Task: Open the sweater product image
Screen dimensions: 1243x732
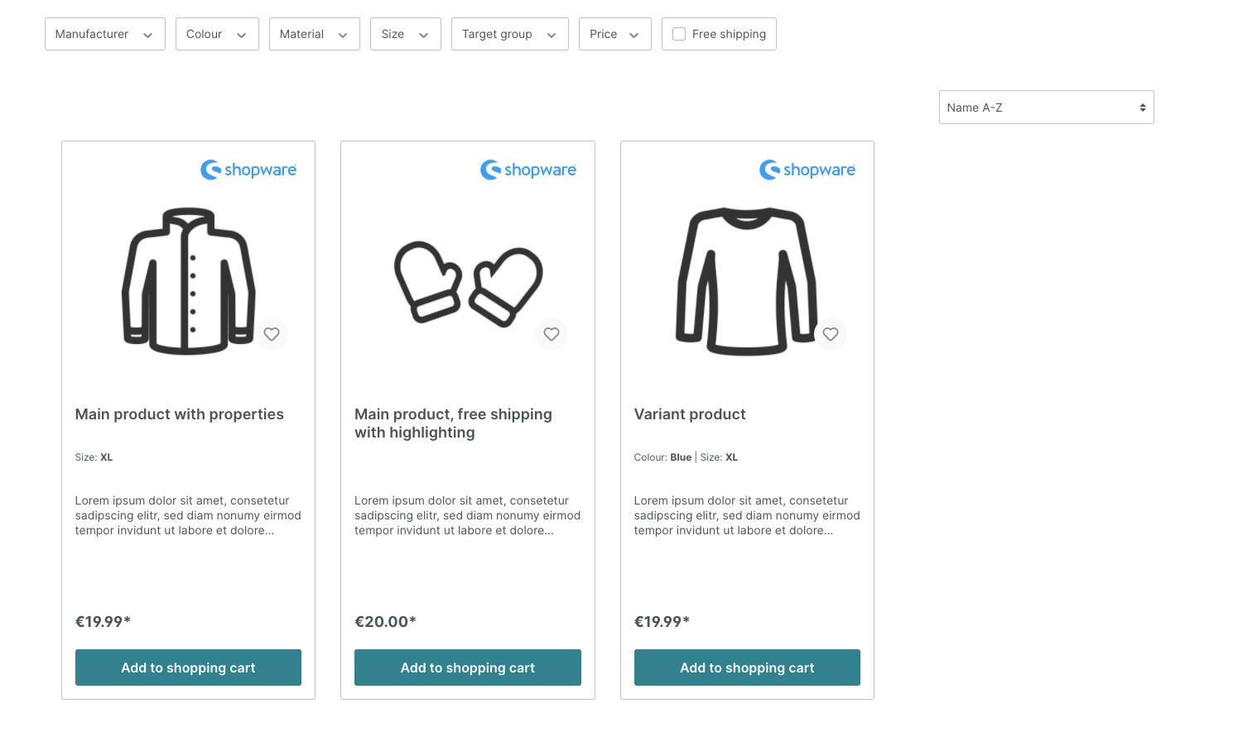Action: click(x=747, y=281)
